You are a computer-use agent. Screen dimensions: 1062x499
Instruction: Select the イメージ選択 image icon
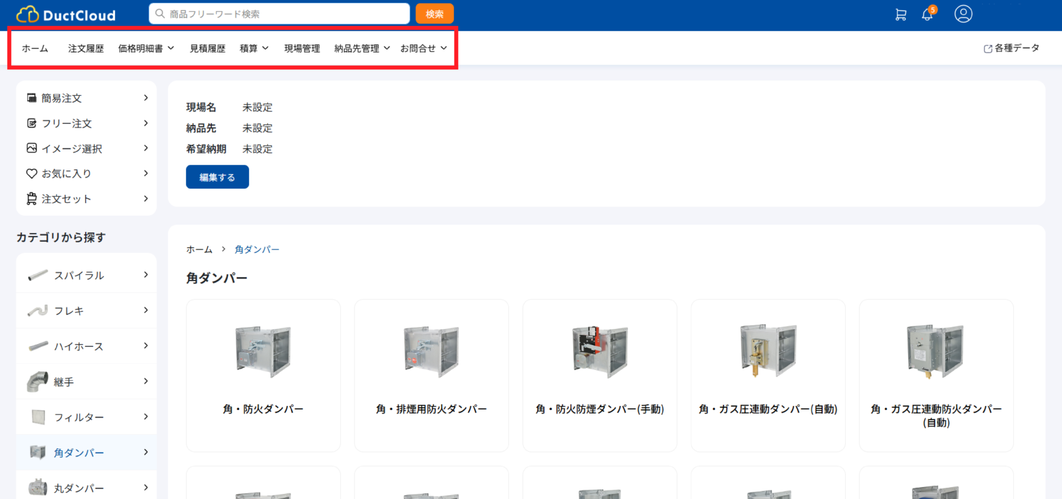[32, 148]
